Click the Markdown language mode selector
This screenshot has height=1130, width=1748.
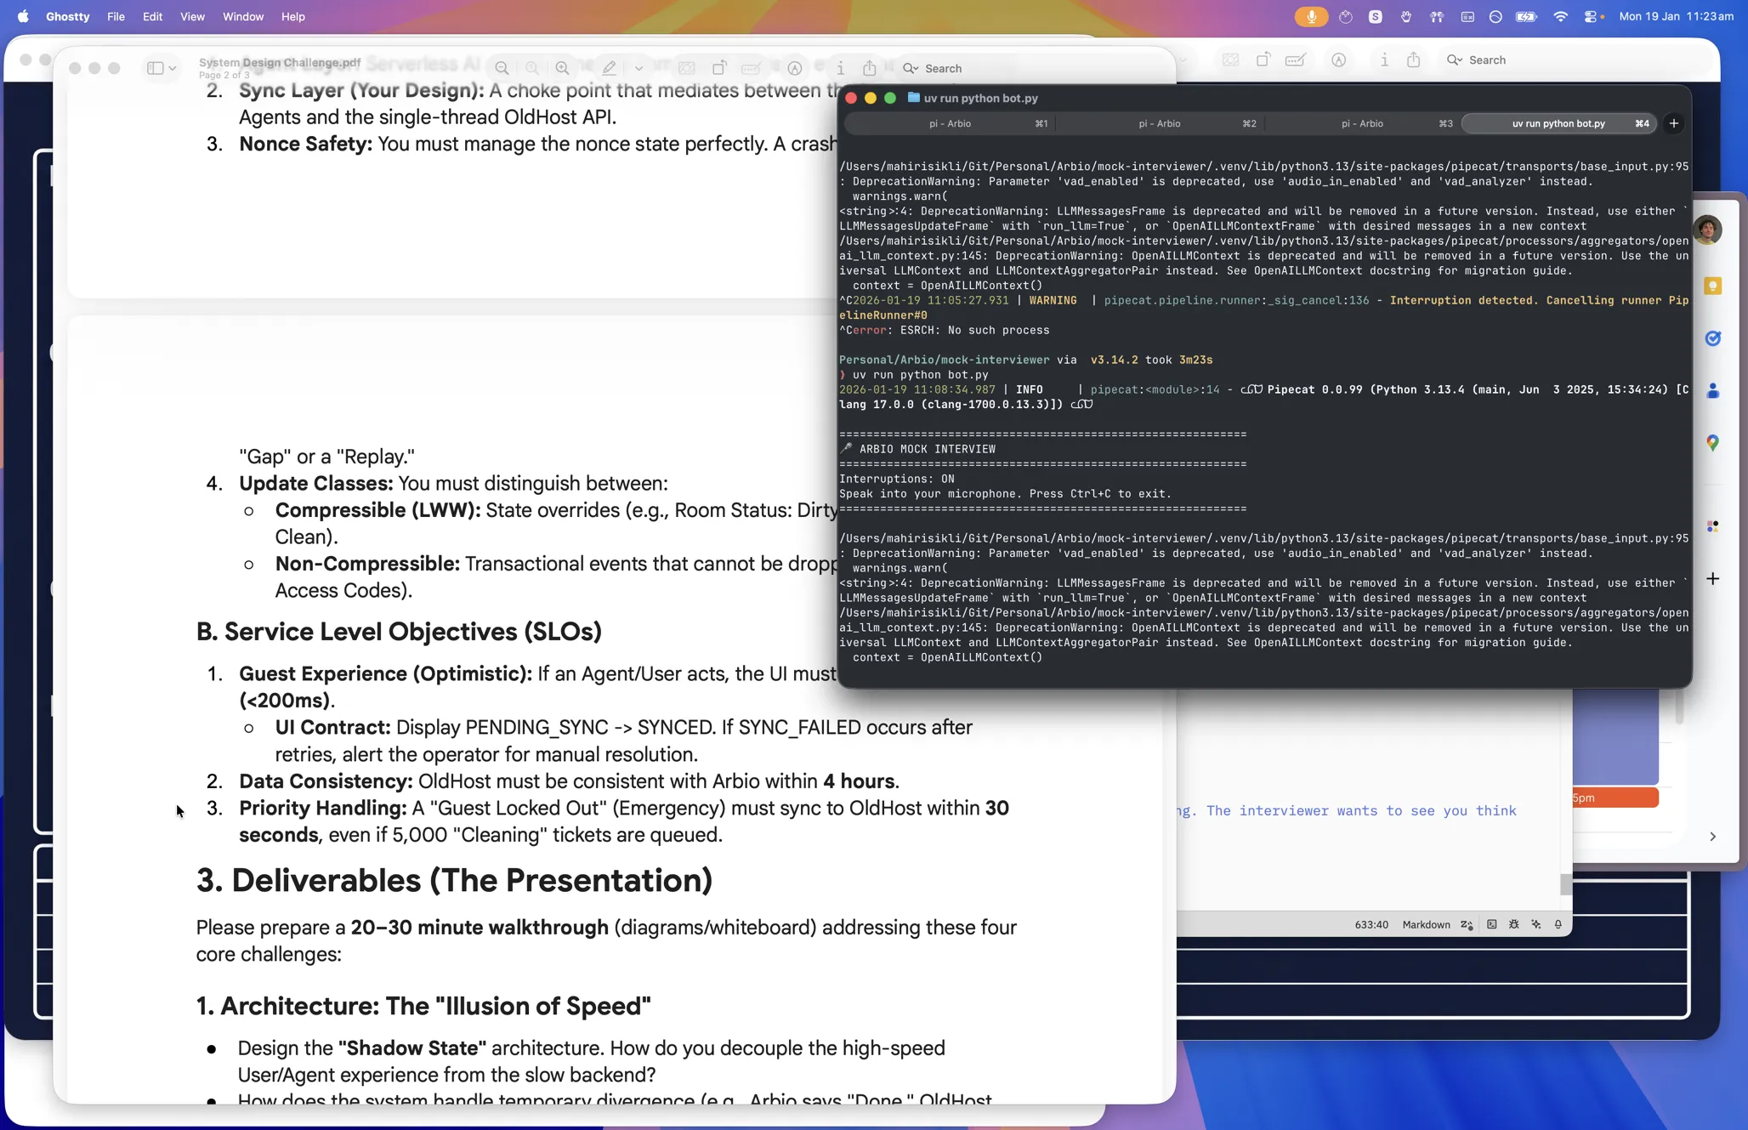pos(1427,924)
